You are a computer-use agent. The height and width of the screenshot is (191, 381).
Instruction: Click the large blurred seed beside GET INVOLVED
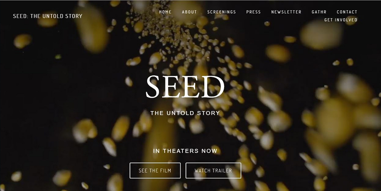click(321, 35)
